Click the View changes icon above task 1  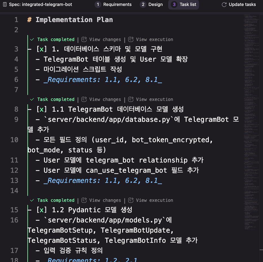[84, 39]
